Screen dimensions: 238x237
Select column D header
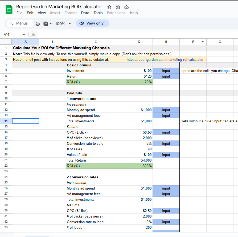139,42
